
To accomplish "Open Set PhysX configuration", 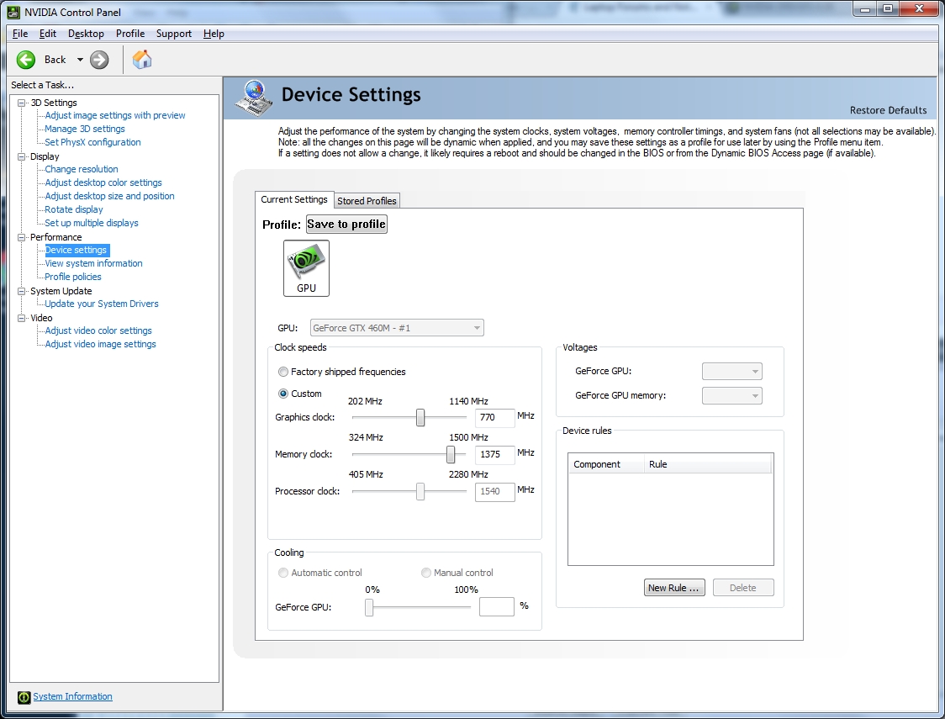I will coord(92,142).
